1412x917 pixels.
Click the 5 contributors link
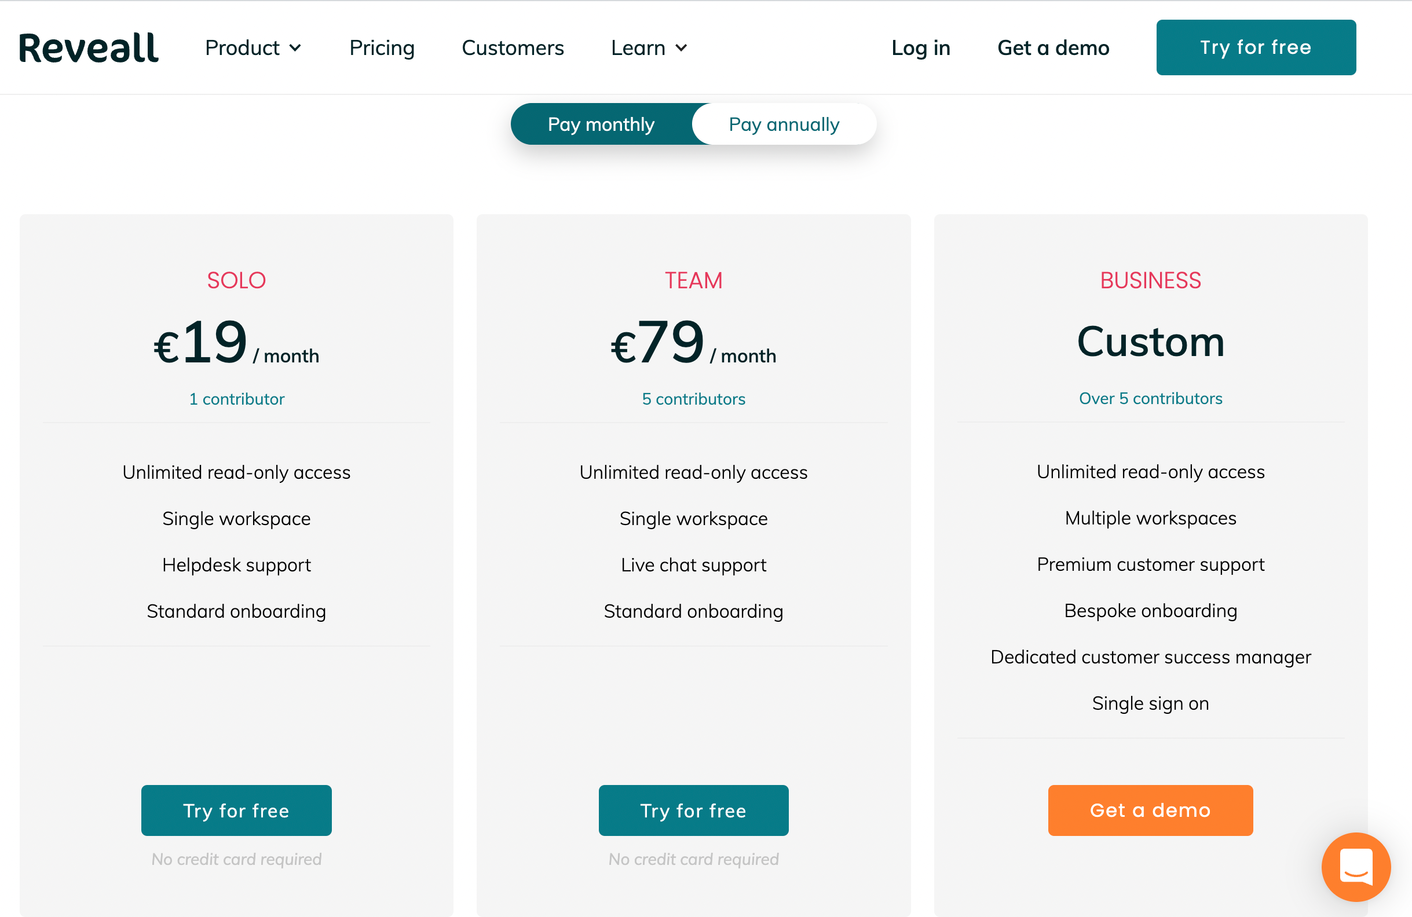[693, 399]
